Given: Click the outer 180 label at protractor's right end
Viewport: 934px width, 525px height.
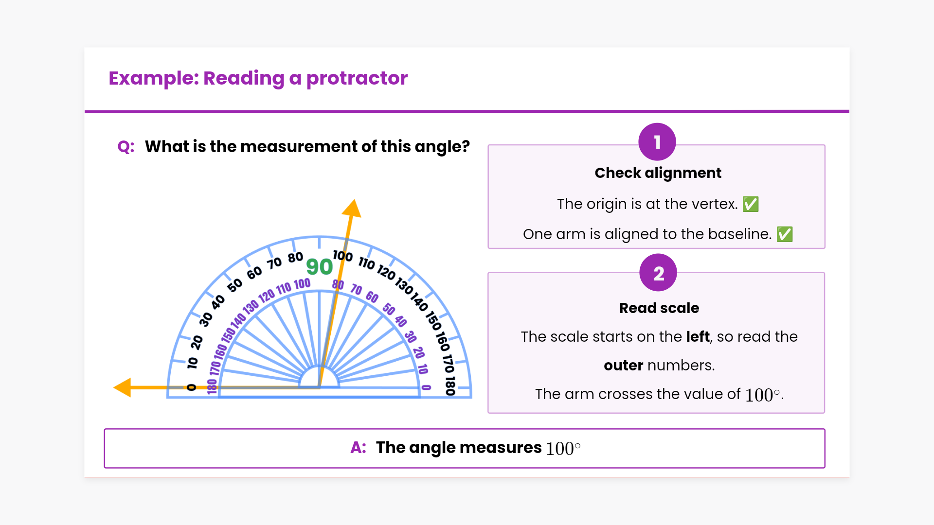Looking at the screenshot, I should click(x=450, y=385).
